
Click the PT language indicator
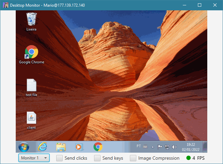[139, 146]
